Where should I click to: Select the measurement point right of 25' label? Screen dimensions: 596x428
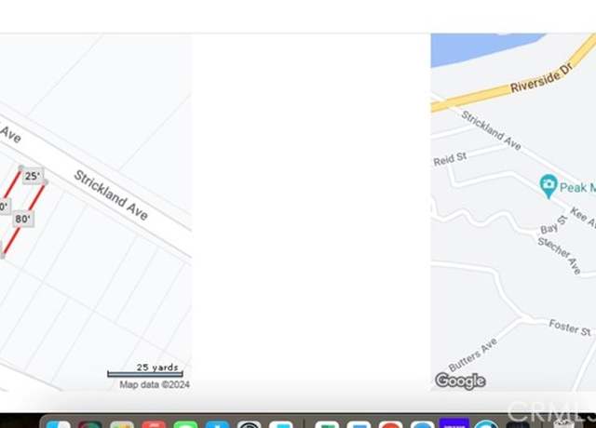click(x=45, y=182)
